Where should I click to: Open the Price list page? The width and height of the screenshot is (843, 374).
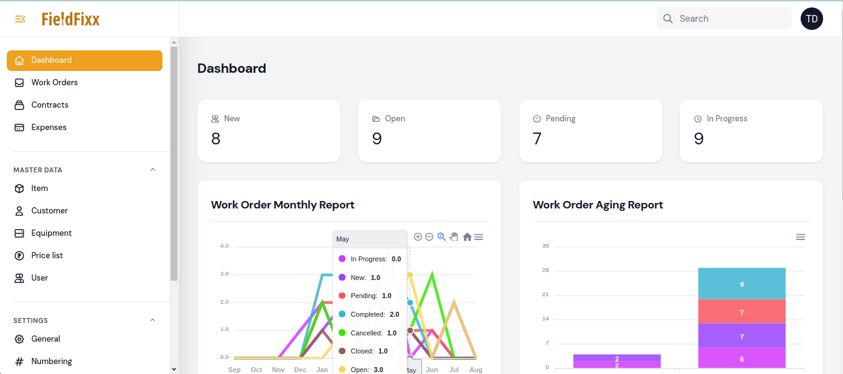[x=47, y=256]
